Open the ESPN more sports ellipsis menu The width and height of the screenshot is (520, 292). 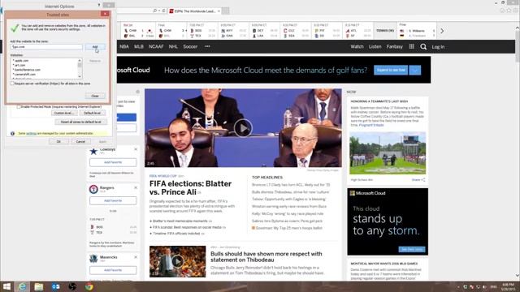(207, 47)
